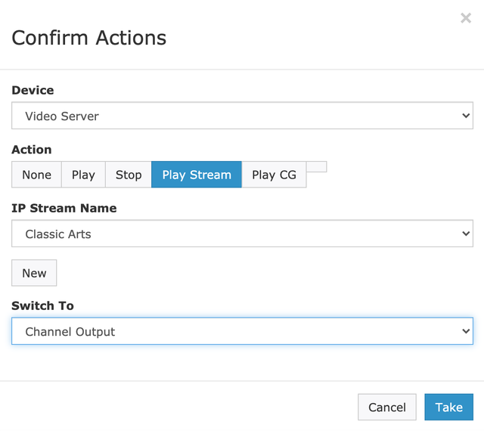
Task: Click the Confirm Actions heading
Action: pos(89,37)
